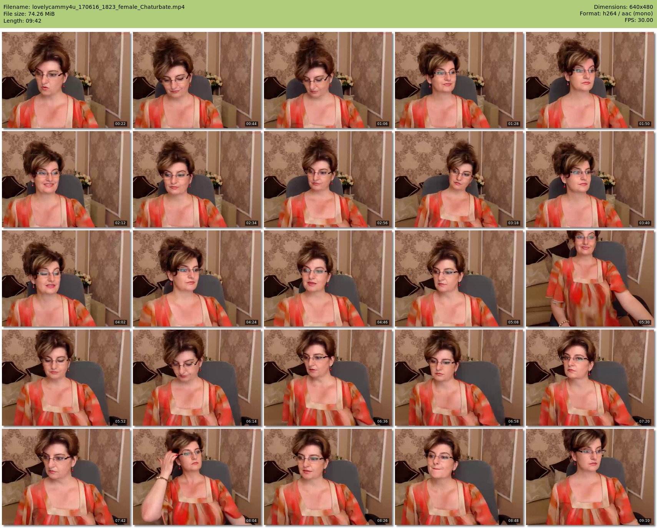Open the thumbnail at 04:46
This screenshot has height=528, width=657.
click(328, 278)
